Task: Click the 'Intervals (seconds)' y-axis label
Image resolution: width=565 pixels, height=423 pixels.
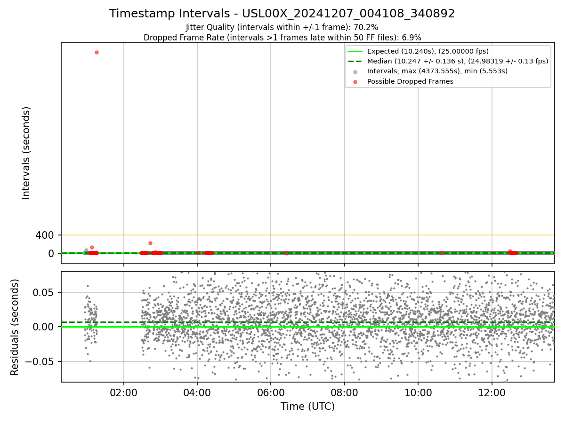Action: [x=26, y=153]
